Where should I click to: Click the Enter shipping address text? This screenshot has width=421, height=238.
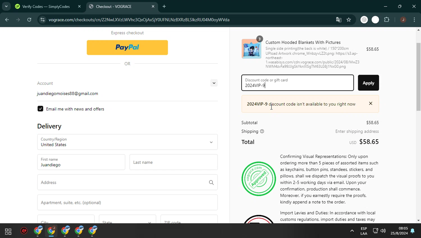357,131
